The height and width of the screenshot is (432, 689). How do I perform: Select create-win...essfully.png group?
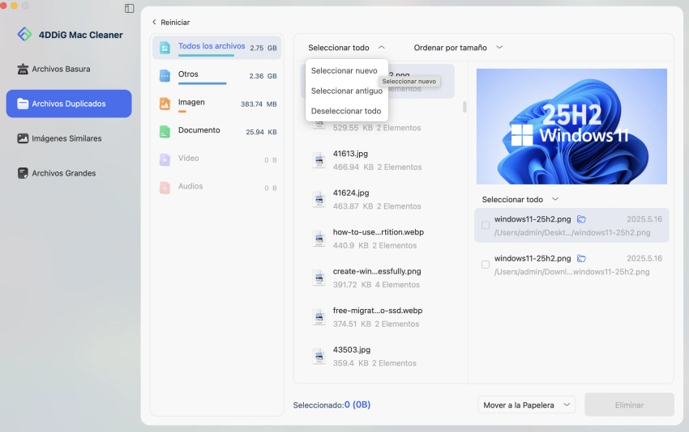pos(378,277)
